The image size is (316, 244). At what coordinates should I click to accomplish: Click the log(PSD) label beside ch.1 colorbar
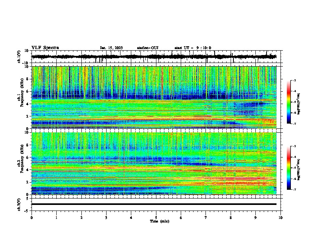pyautogui.click(x=298, y=104)
